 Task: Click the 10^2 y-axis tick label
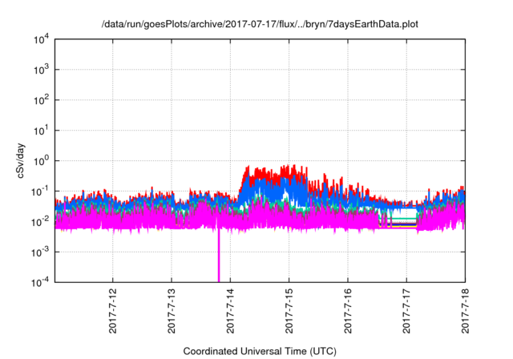41,100
